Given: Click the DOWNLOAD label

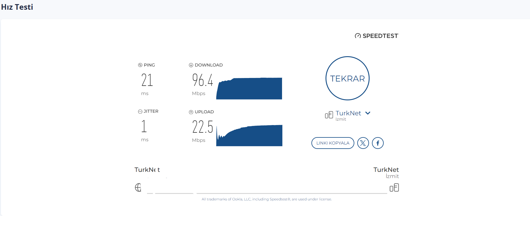Looking at the screenshot, I should [x=209, y=65].
